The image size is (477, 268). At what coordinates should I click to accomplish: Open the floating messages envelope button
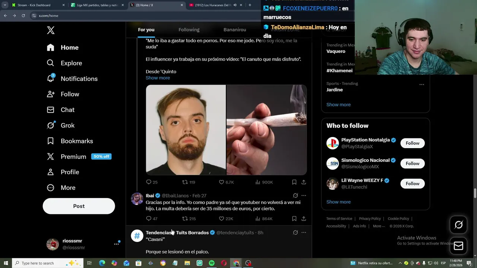point(458,246)
